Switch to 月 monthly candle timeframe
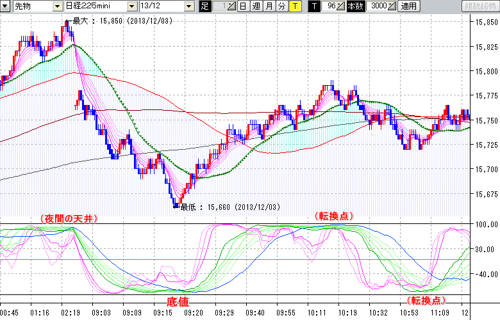500x320 pixels. tap(269, 6)
